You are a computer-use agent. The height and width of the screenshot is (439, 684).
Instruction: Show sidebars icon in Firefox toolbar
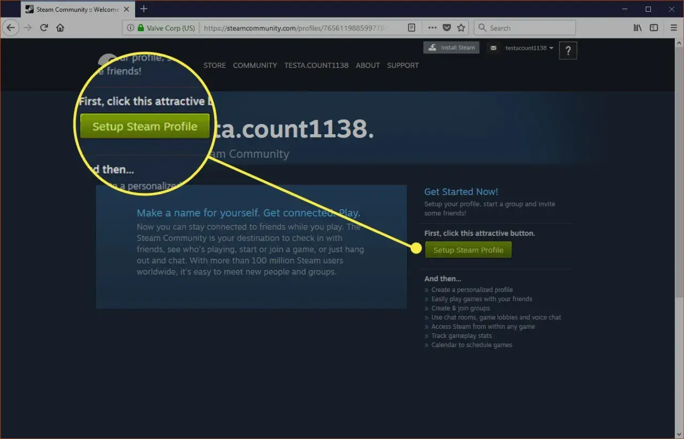[654, 28]
